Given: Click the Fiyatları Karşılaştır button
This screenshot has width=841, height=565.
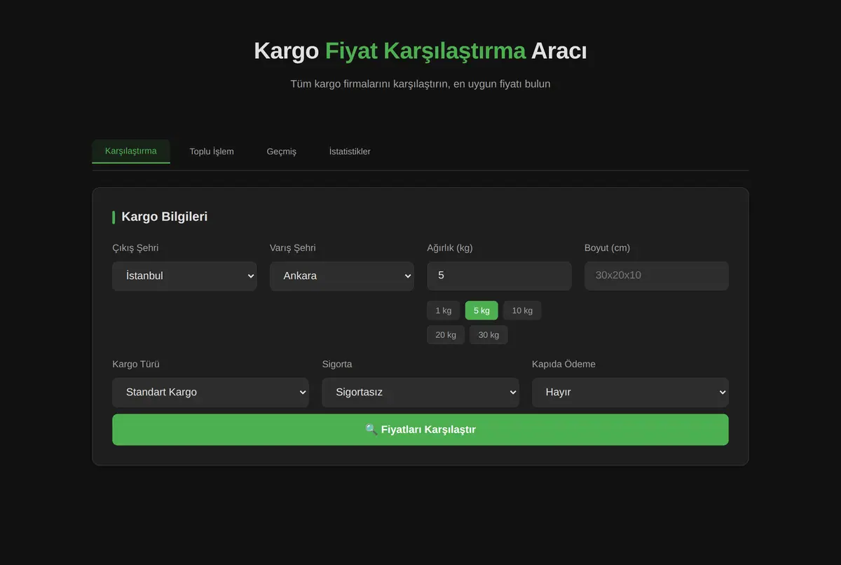Looking at the screenshot, I should (420, 430).
